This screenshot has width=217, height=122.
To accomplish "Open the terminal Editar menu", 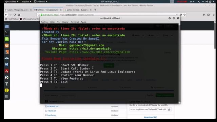I will [52, 22].
